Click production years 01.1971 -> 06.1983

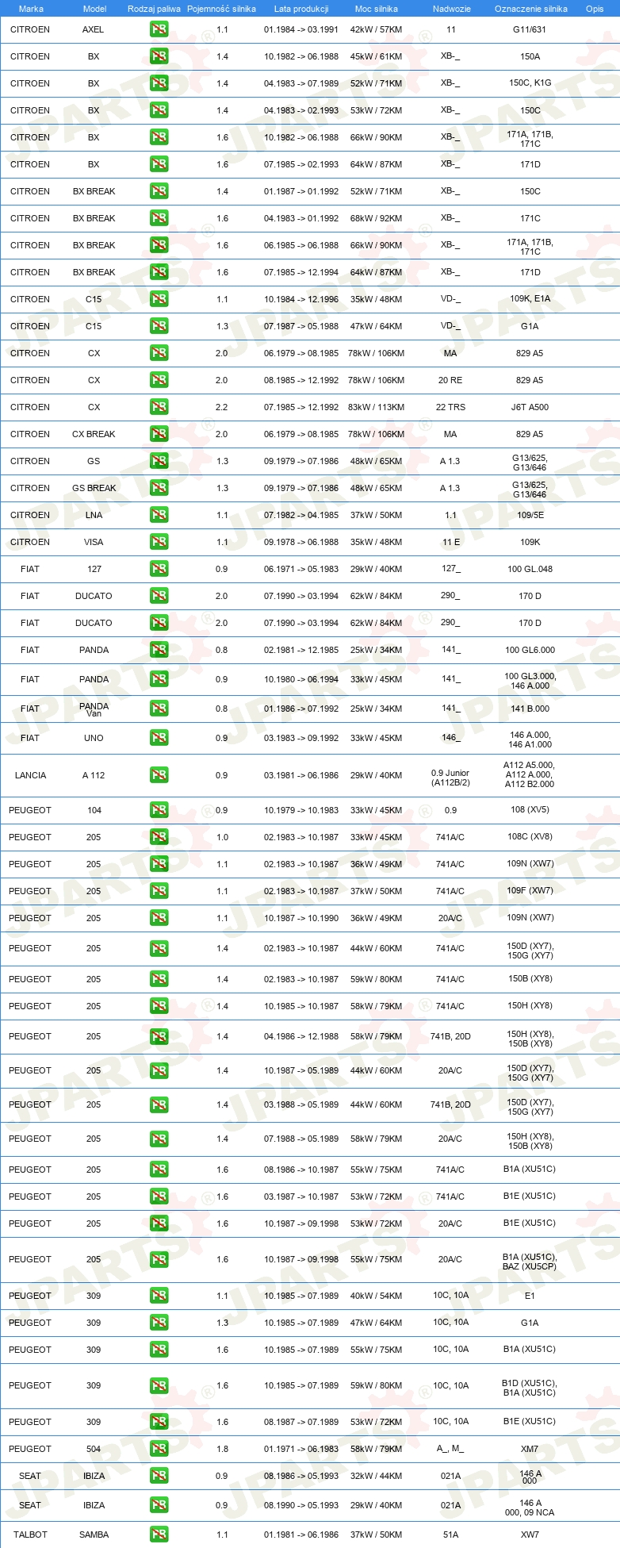coord(301,1449)
